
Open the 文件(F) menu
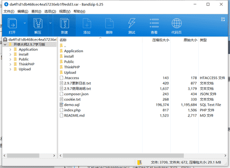pyautogui.click(x=9, y=11)
